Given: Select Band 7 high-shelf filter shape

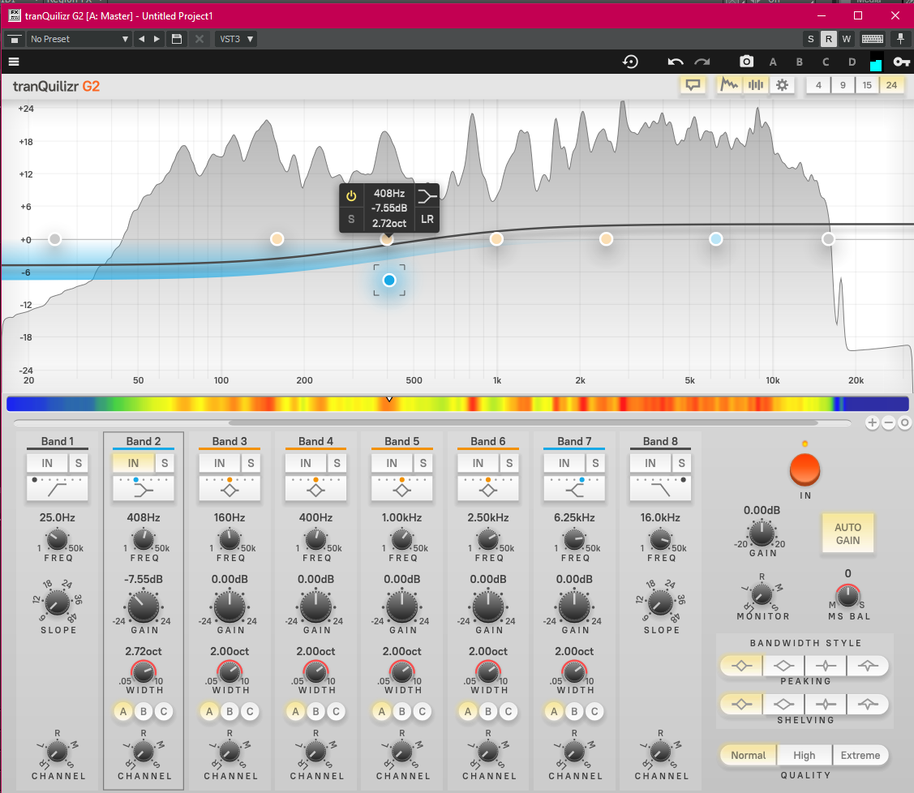Looking at the screenshot, I should [574, 488].
